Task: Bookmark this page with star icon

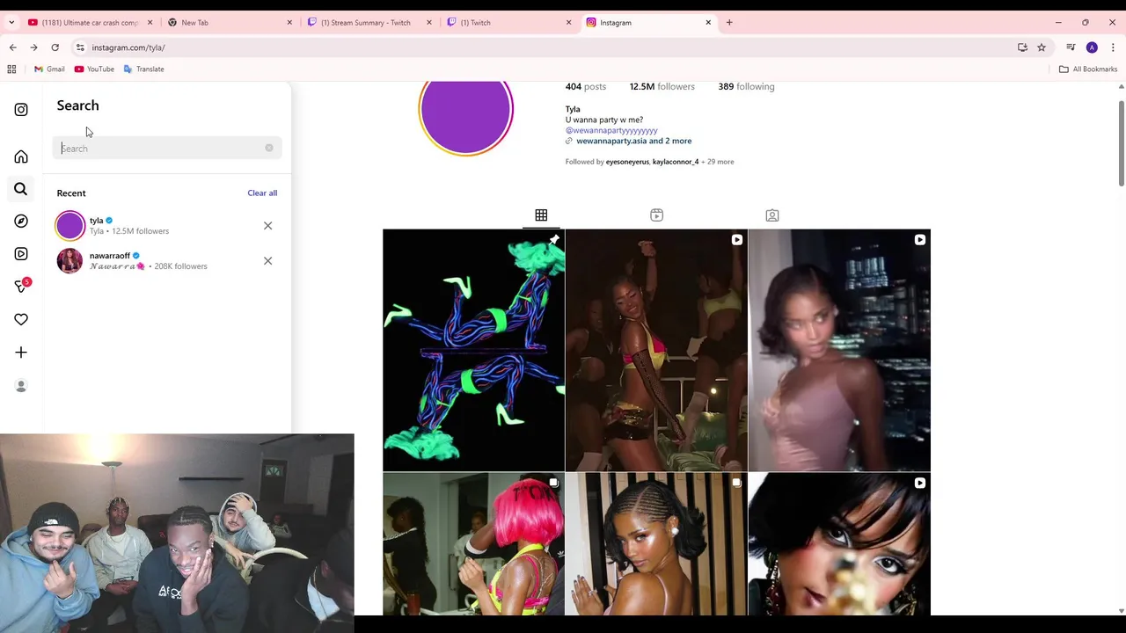Action: pos(1042,47)
